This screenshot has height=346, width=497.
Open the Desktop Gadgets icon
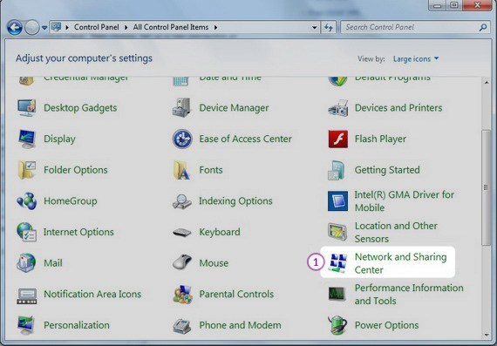click(x=27, y=108)
